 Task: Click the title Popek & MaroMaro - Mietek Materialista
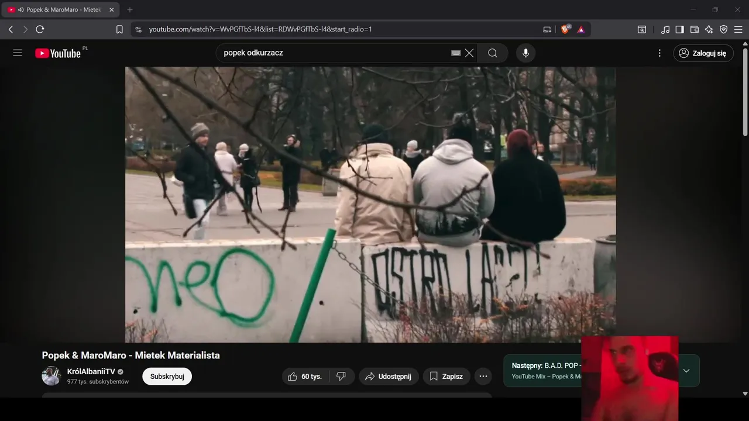[x=131, y=355]
